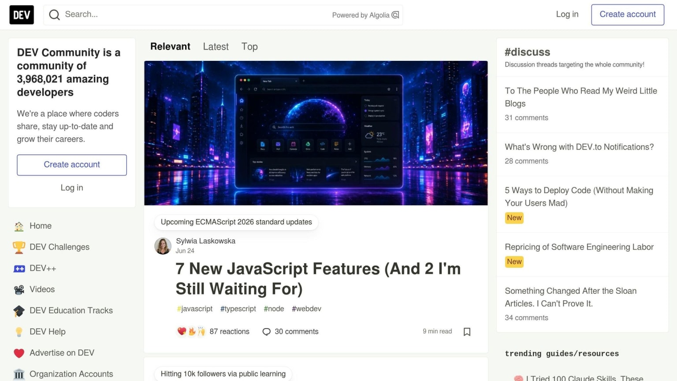Open 5 Ways to Deploy Code thread
Viewport: 677px width, 381px height.
tap(579, 197)
